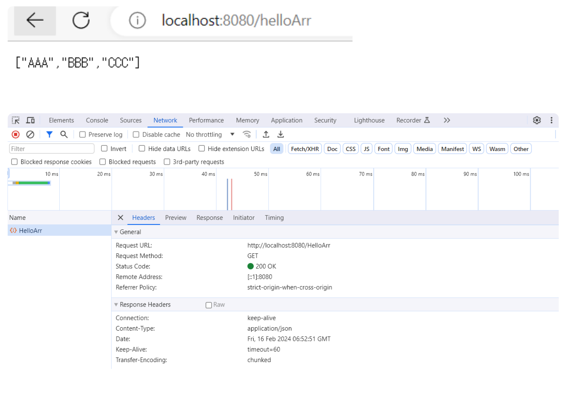Check Hide data URLs
The image size is (568, 397).
pyautogui.click(x=142, y=149)
